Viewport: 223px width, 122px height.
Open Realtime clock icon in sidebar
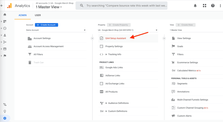tap(5, 28)
